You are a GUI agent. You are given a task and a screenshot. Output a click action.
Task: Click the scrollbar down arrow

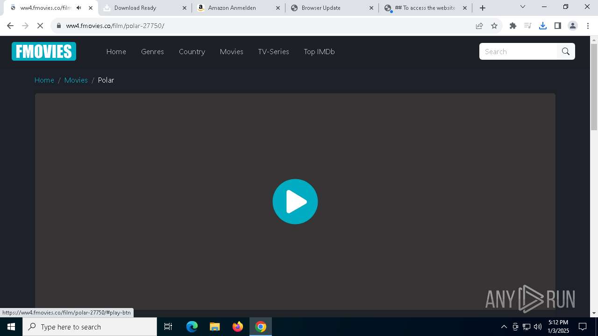[594, 313]
